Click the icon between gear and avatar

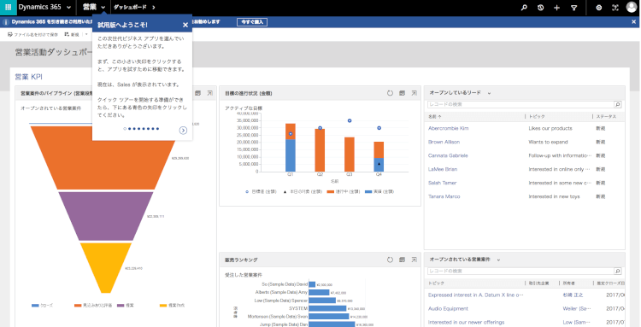[615, 8]
